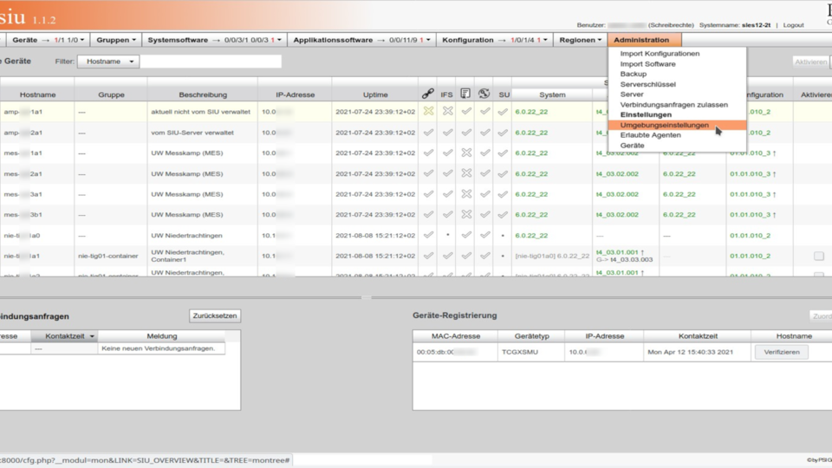Screen dimensions: 832x468
Task: Click the yellow X connection status in first row
Action: [x=428, y=112]
